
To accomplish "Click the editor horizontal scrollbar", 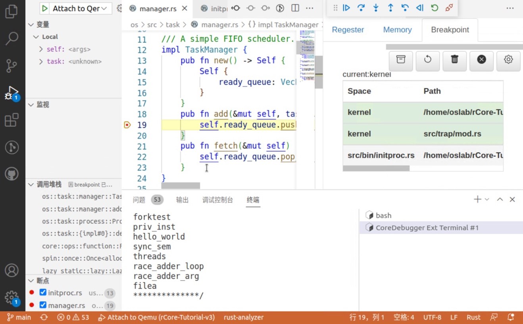I will coord(181,185).
